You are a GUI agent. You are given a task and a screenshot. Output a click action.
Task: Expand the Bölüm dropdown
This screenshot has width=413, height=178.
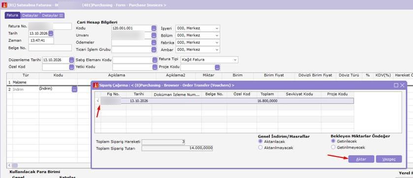[217, 35]
